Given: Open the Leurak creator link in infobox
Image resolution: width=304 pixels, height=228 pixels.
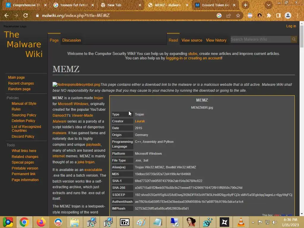Looking at the screenshot, I should pos(140,121).
